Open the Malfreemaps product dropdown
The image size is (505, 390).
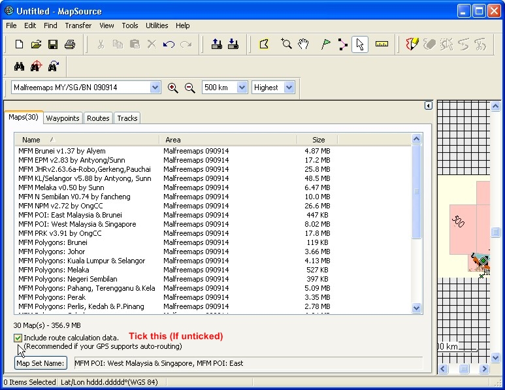pyautogui.click(x=155, y=88)
